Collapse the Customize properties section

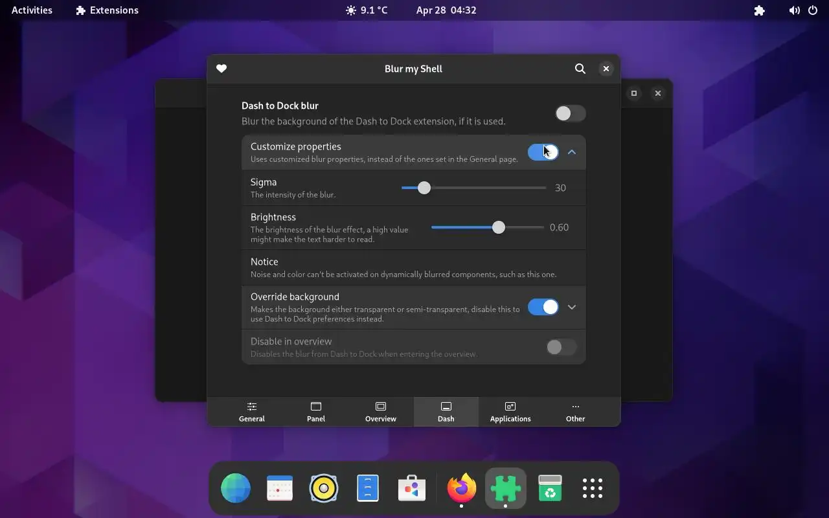pyautogui.click(x=572, y=152)
